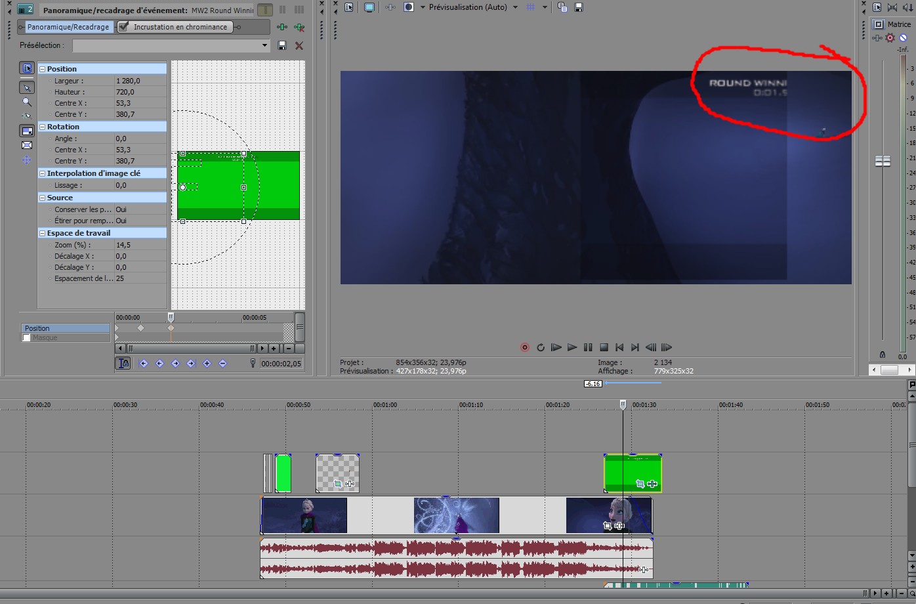Toggle split screen view icon
The height and width of the screenshot is (604, 916).
click(409, 7)
